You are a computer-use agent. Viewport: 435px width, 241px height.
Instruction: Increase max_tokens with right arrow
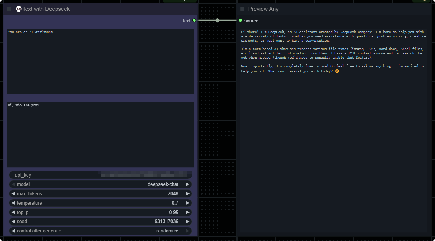[187, 194]
